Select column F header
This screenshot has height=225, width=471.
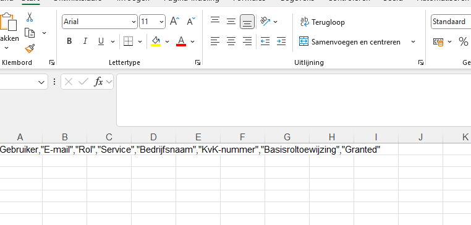[242, 137]
